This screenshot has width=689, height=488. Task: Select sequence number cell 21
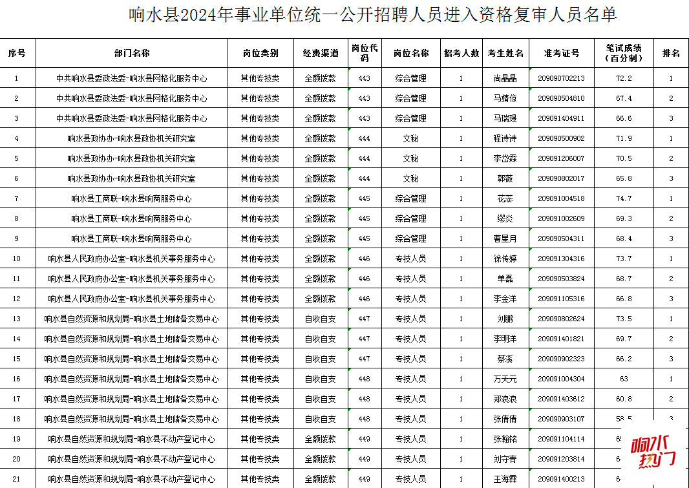[x=17, y=480]
